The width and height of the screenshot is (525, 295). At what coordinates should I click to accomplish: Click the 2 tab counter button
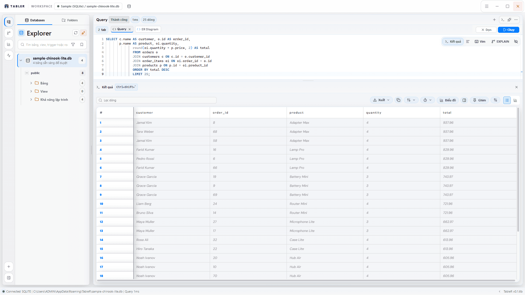[x=102, y=30]
